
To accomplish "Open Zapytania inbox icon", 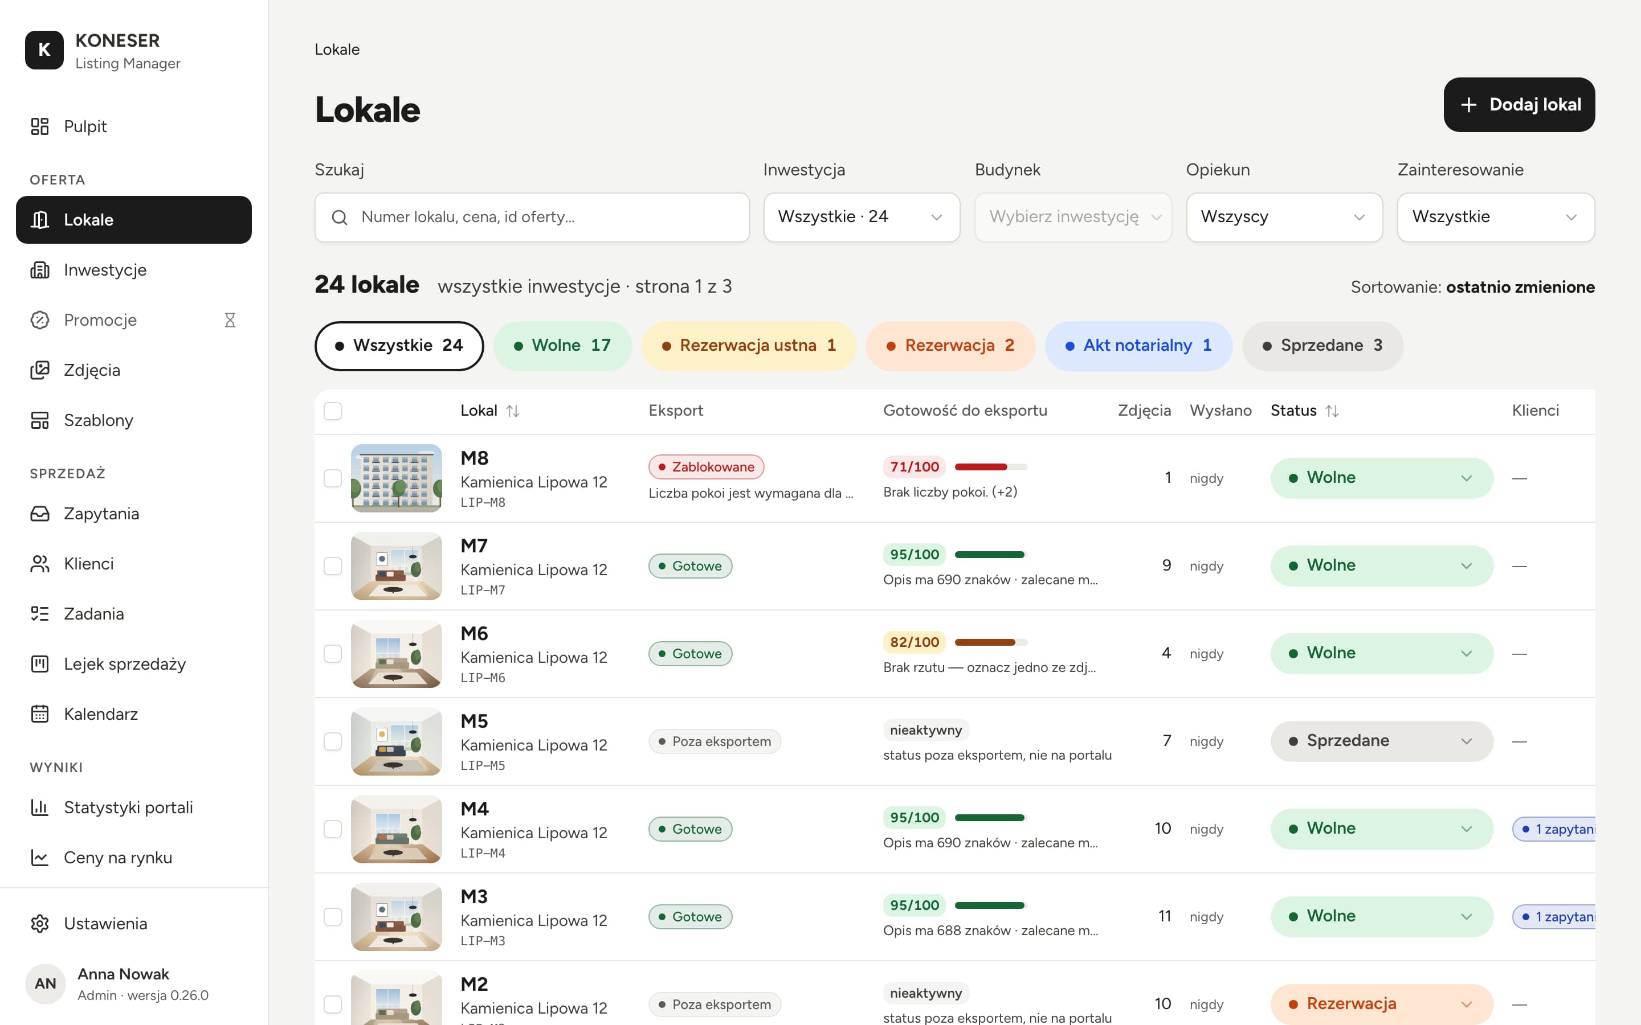I will click(40, 514).
